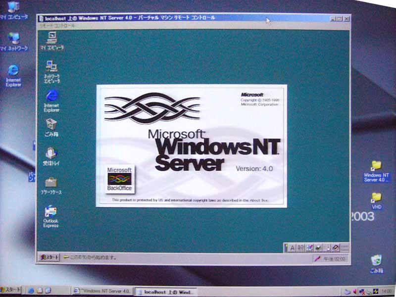
Task: Click Show Desktop icon in host quick launch
Action: (40, 291)
